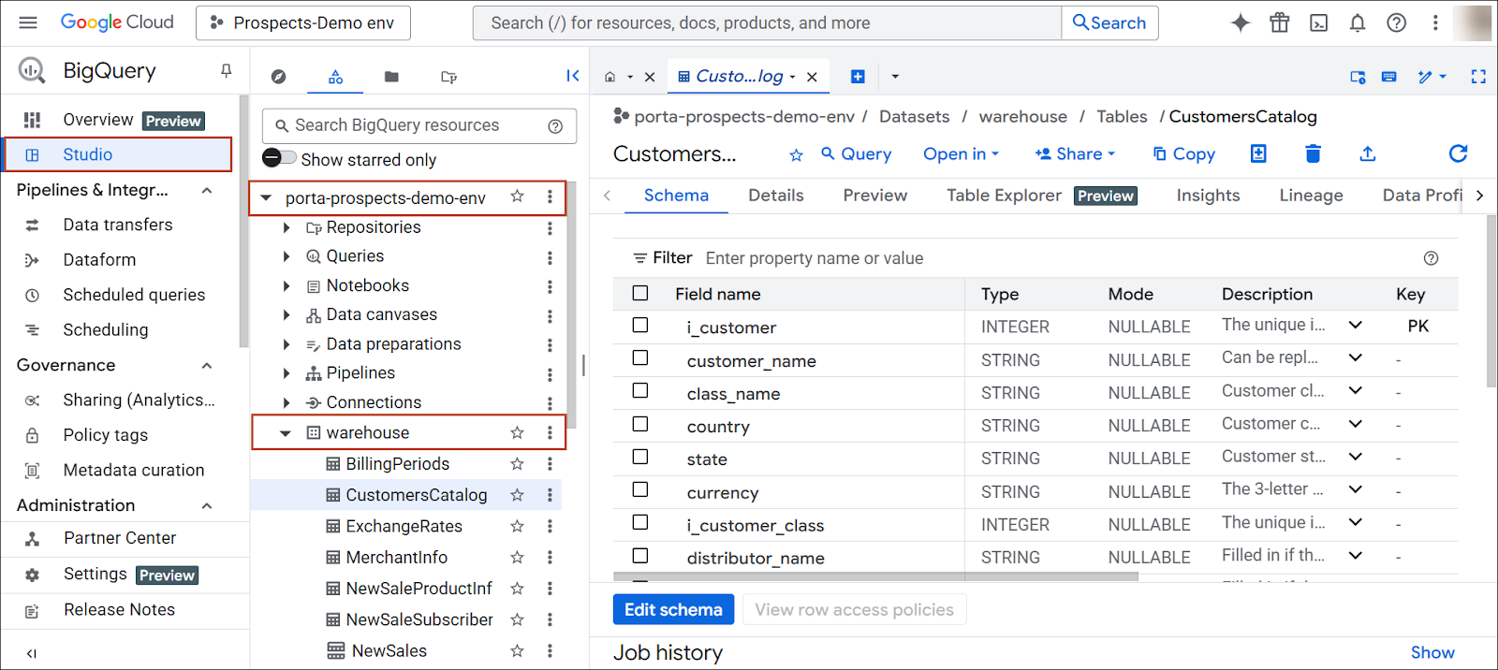Click the delete table trash icon
This screenshot has height=670, width=1498.
point(1313,153)
